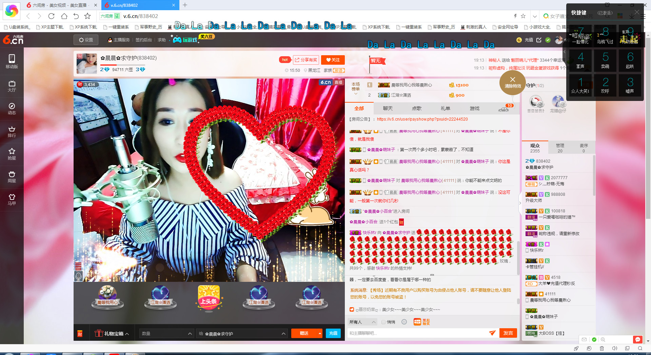
Task: Click the car icon with badge 10
Action: (504, 109)
